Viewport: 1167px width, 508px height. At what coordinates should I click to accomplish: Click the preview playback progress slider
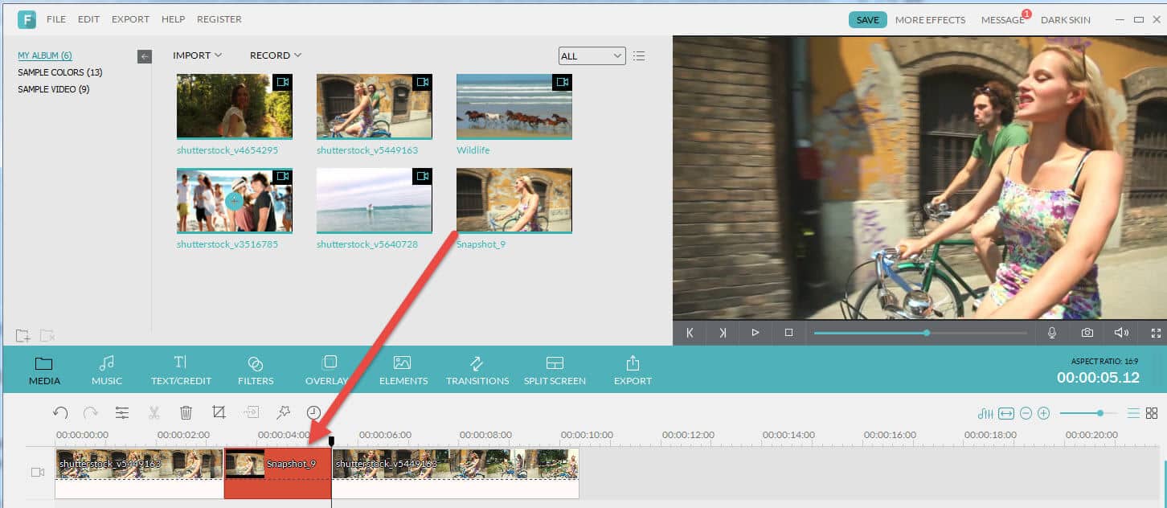[x=920, y=333]
